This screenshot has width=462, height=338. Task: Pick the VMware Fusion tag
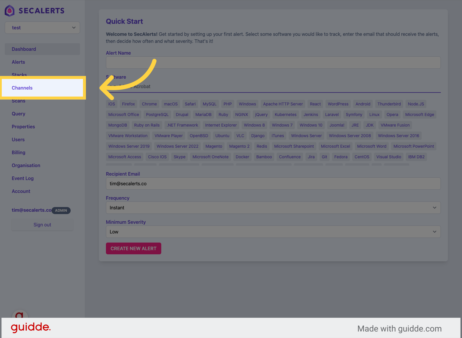395,125
